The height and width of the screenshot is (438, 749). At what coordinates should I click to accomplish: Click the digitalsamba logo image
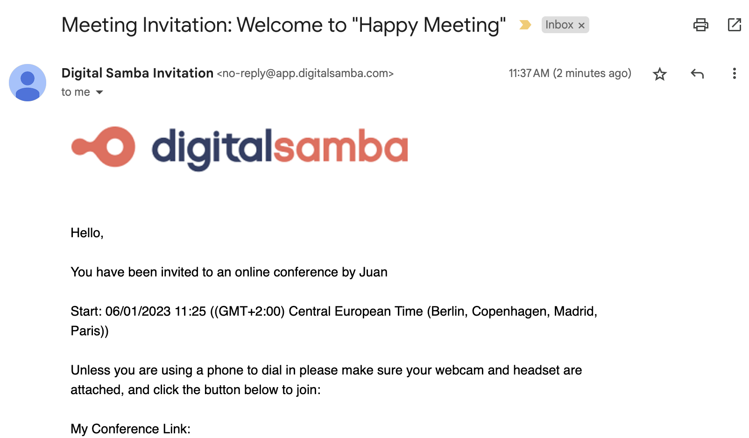tap(240, 148)
